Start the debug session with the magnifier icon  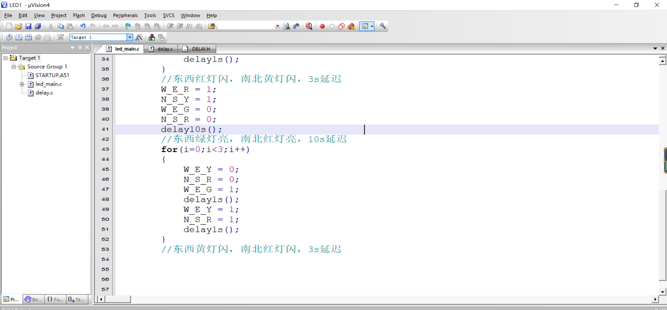[309, 26]
